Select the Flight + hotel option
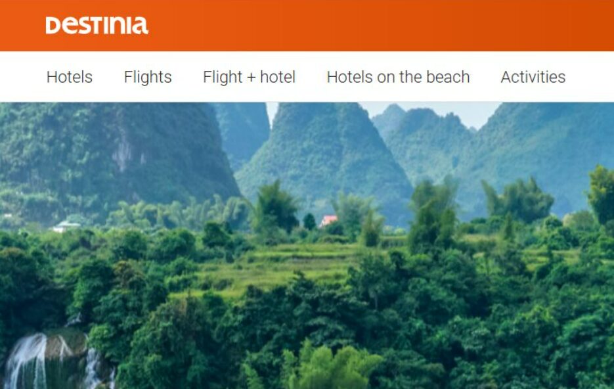This screenshot has width=614, height=389. tap(249, 77)
